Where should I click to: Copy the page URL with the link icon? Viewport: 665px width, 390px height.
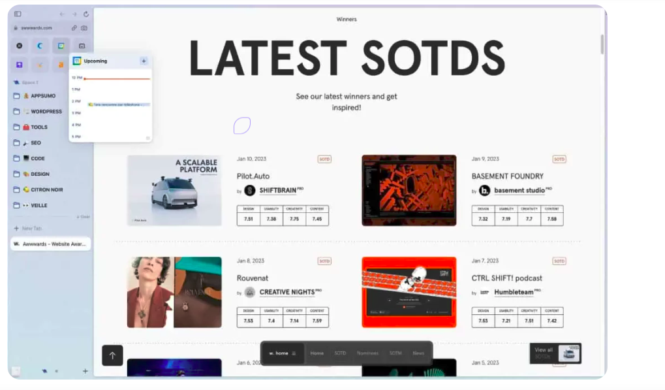pyautogui.click(x=74, y=28)
